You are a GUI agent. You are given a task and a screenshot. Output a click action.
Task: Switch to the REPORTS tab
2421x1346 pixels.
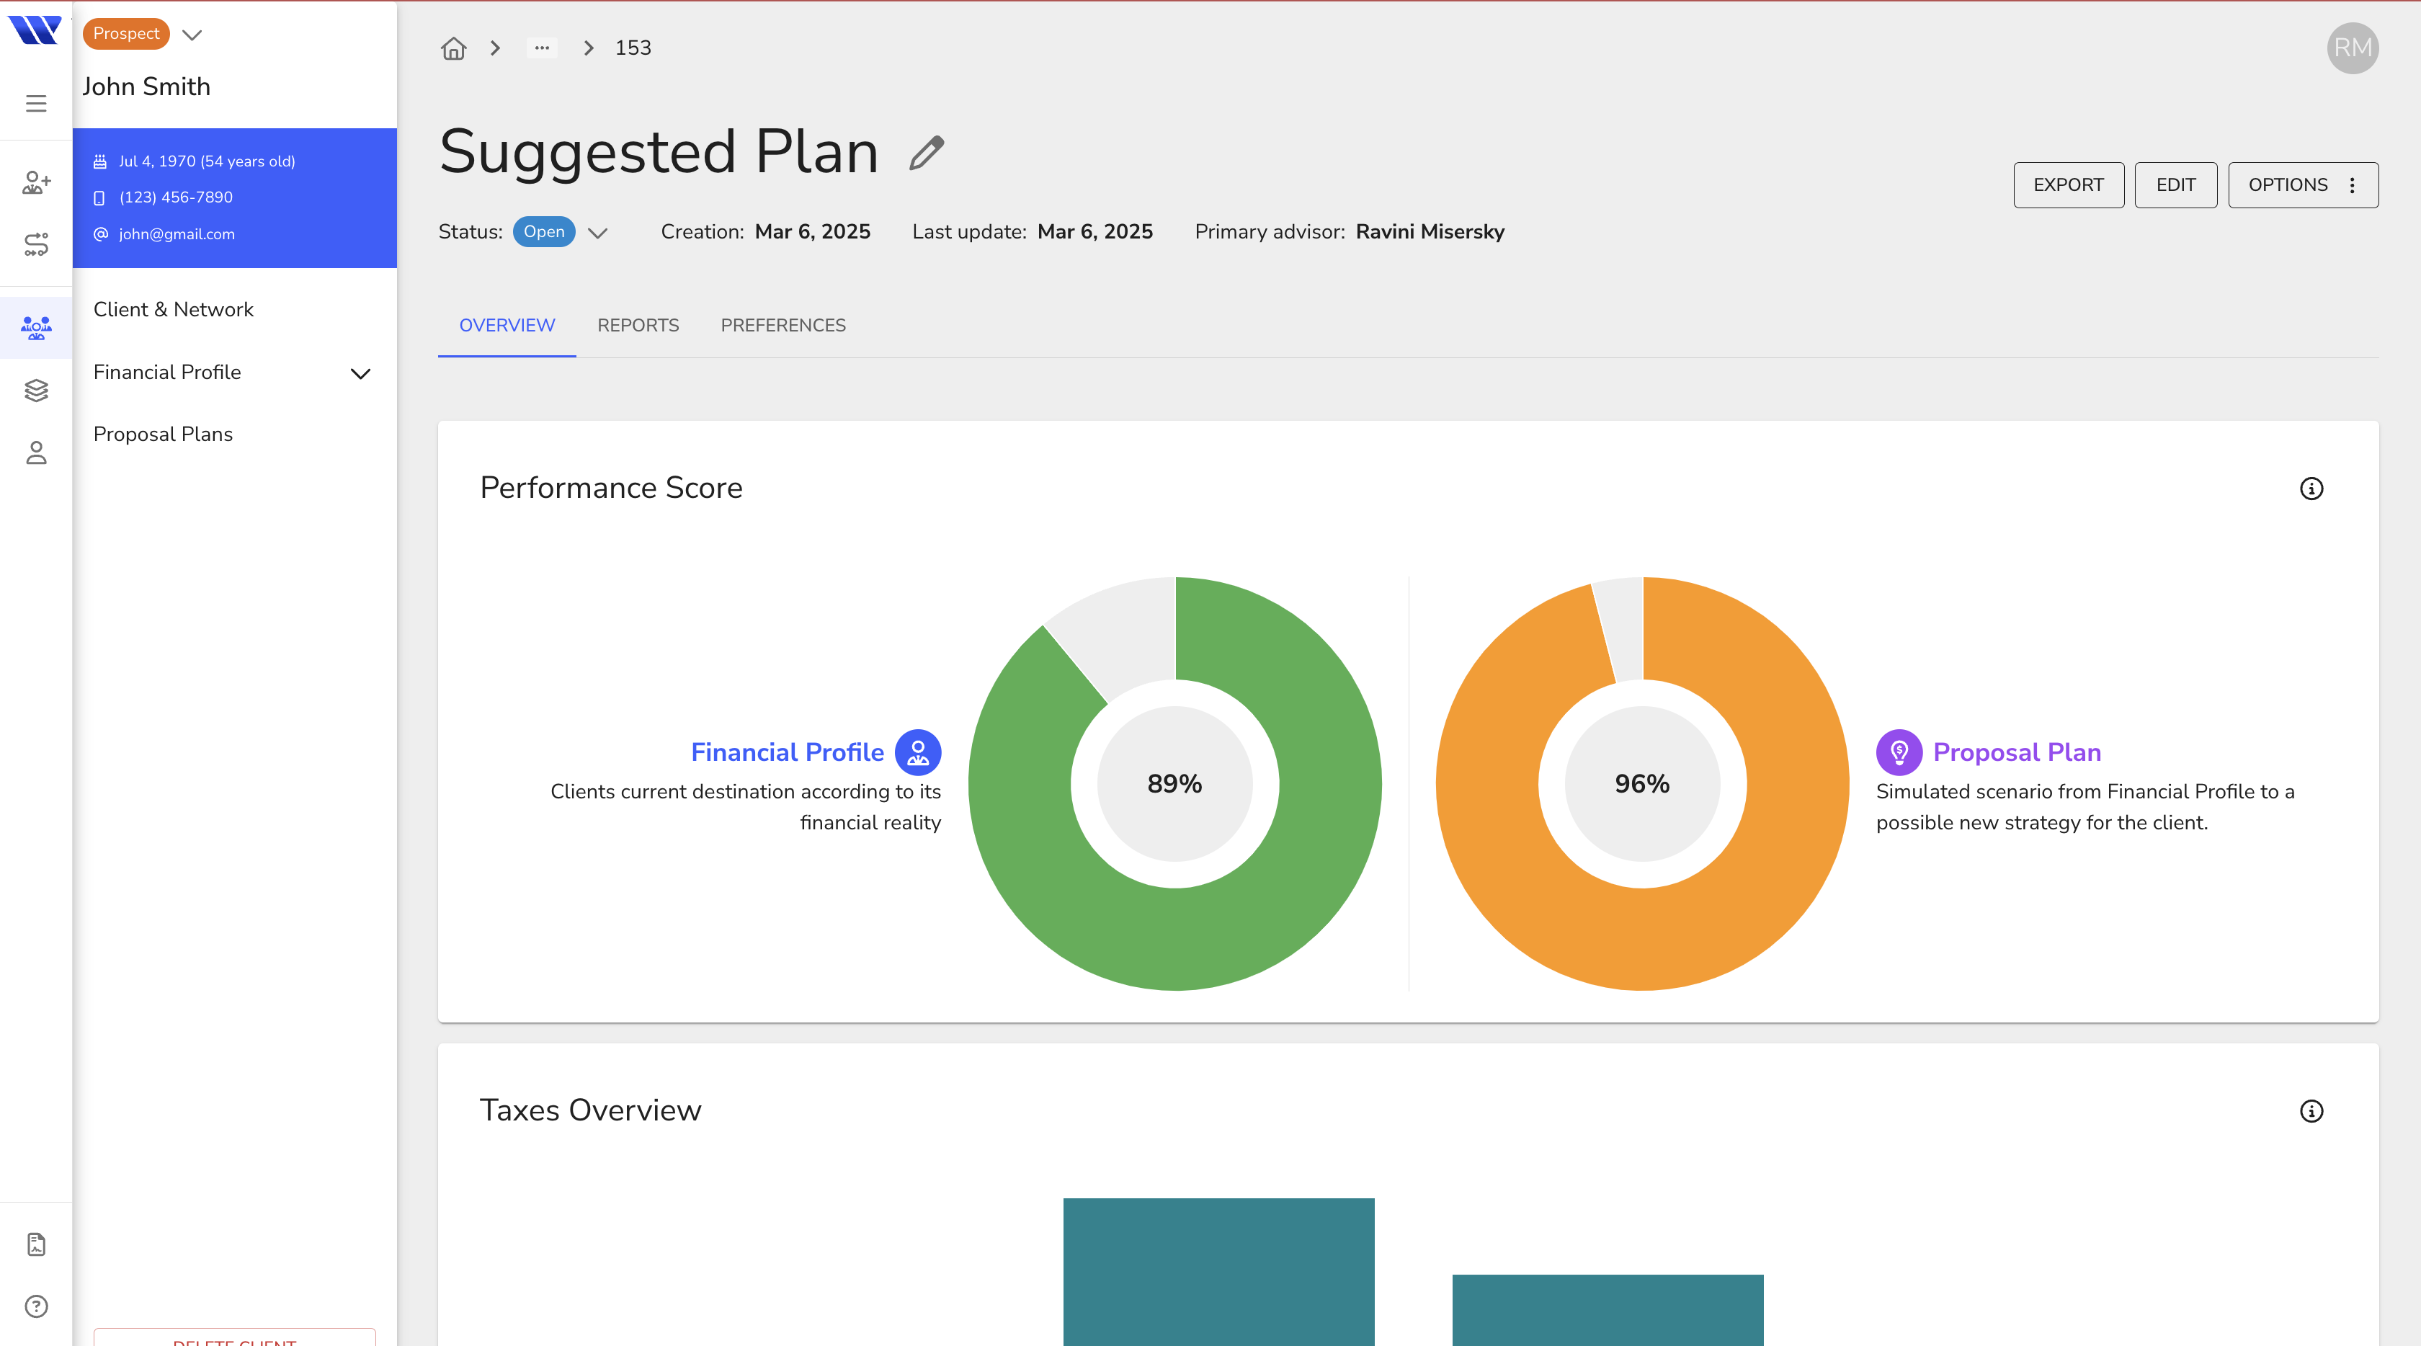[x=638, y=325]
